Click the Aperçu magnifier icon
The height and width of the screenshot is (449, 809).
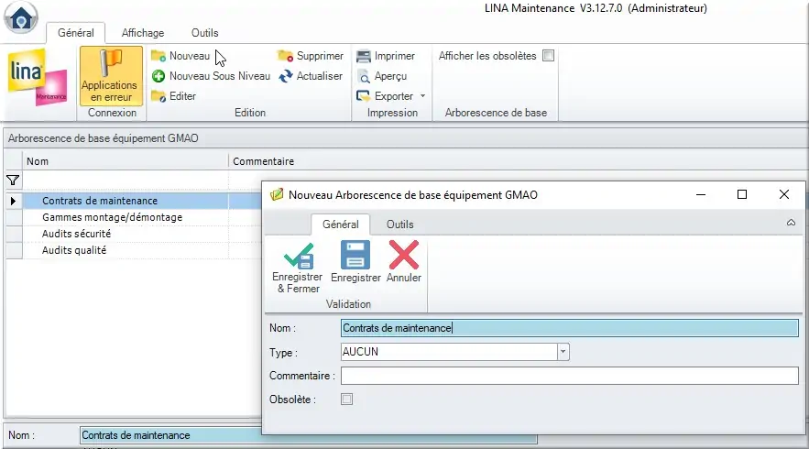365,77
